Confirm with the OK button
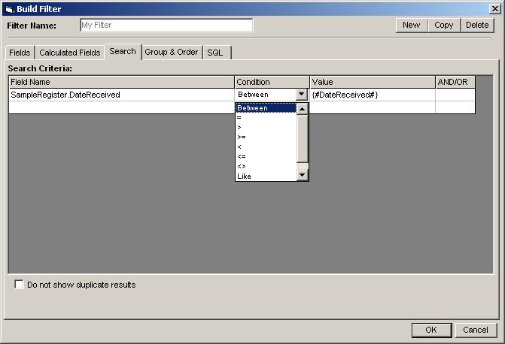Viewport: 505px width, 344px height. (x=431, y=330)
